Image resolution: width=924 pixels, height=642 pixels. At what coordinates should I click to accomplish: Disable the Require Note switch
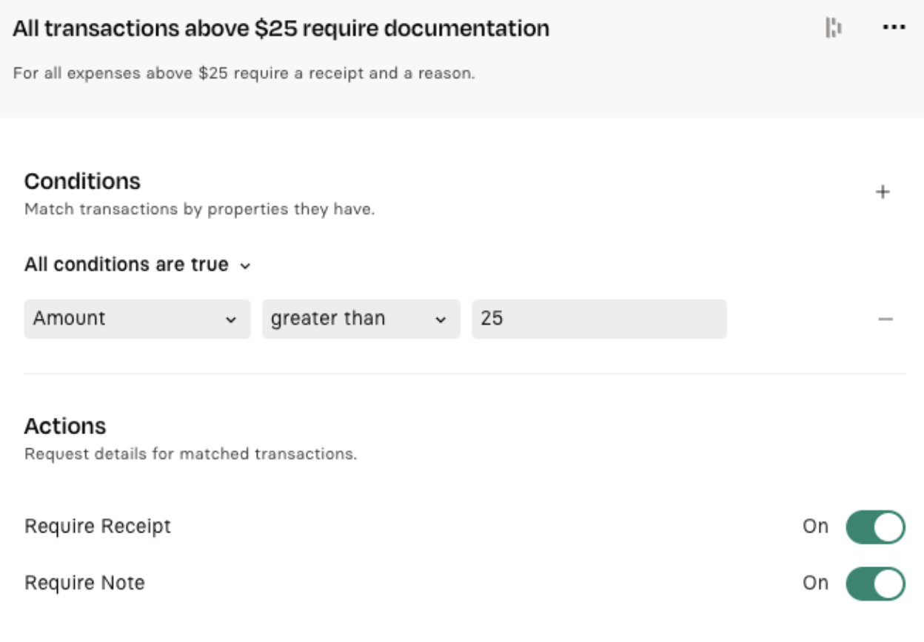[876, 584]
